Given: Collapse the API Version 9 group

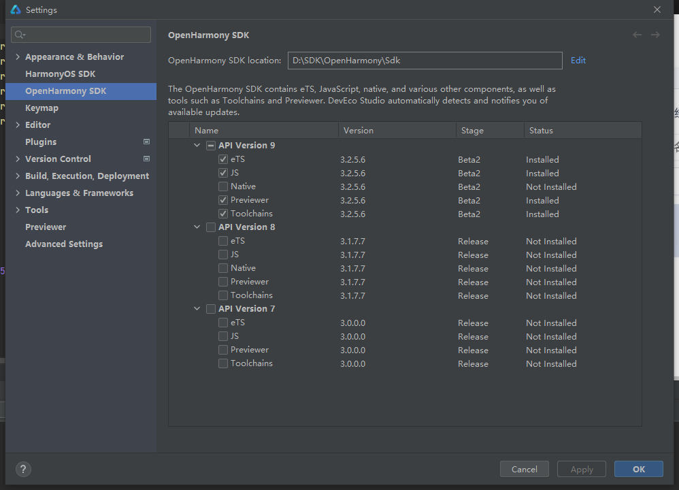Looking at the screenshot, I should (197, 145).
